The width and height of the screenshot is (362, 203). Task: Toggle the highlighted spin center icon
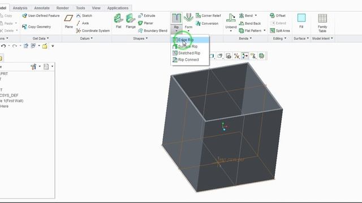[x=245, y=56]
